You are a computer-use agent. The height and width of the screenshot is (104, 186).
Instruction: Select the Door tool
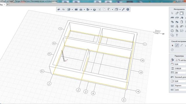(182, 22)
